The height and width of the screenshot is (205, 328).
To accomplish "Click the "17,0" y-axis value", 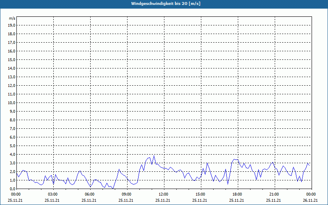I will (x=11, y=43).
